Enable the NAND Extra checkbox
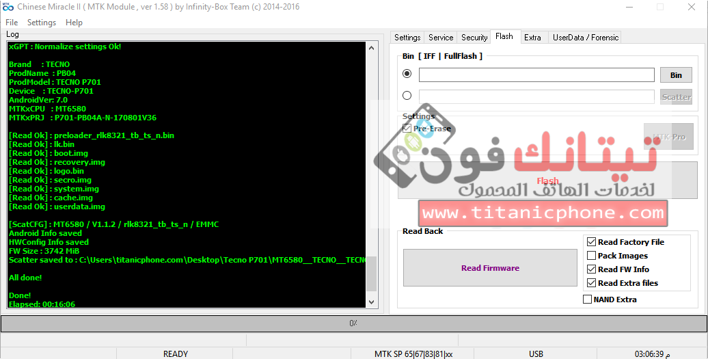This screenshot has width=708, height=359. click(587, 299)
